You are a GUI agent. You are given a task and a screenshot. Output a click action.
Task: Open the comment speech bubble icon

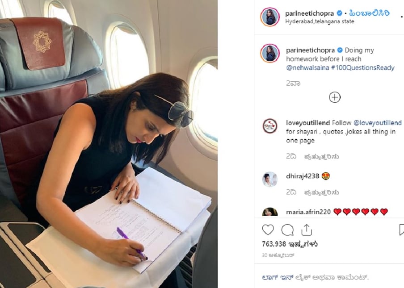coord(287,230)
